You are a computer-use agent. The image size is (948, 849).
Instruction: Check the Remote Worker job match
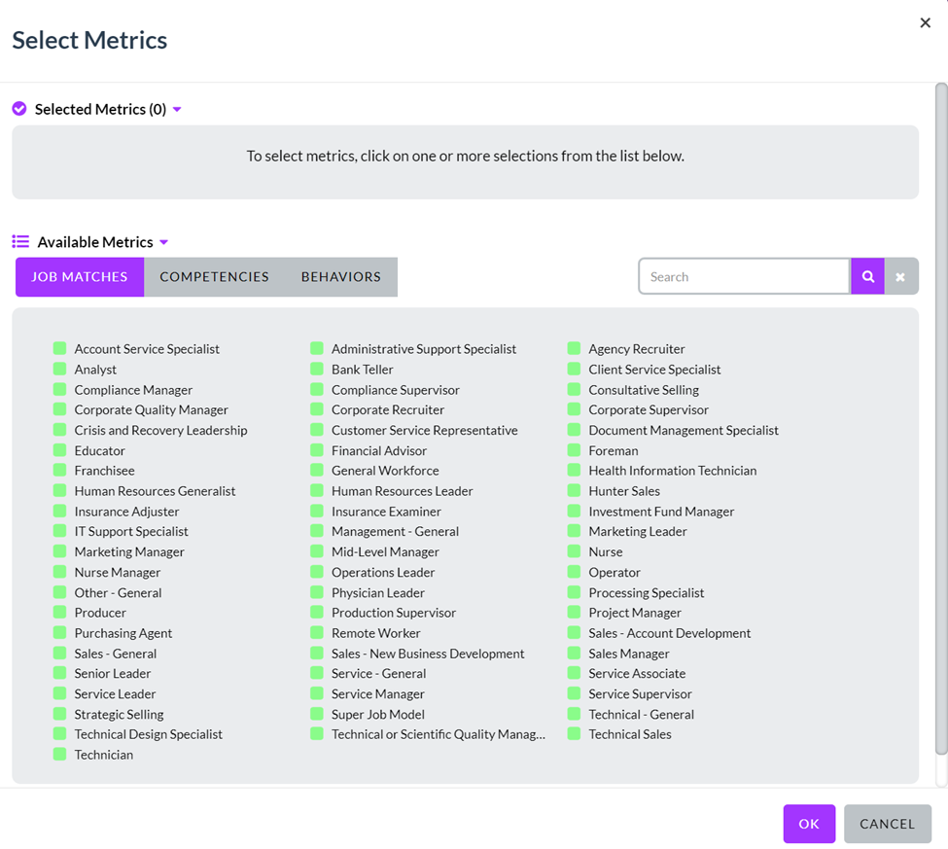click(317, 633)
